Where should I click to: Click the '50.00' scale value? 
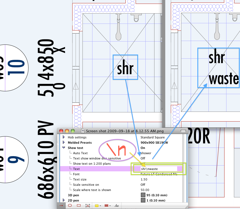pos(145,190)
